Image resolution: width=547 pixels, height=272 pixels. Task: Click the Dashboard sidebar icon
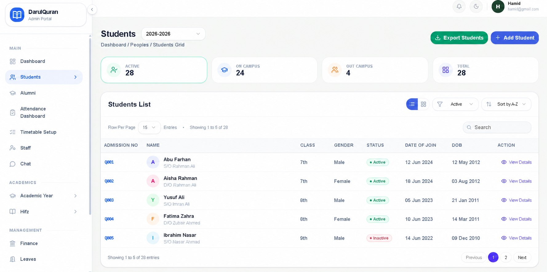pyautogui.click(x=13, y=62)
